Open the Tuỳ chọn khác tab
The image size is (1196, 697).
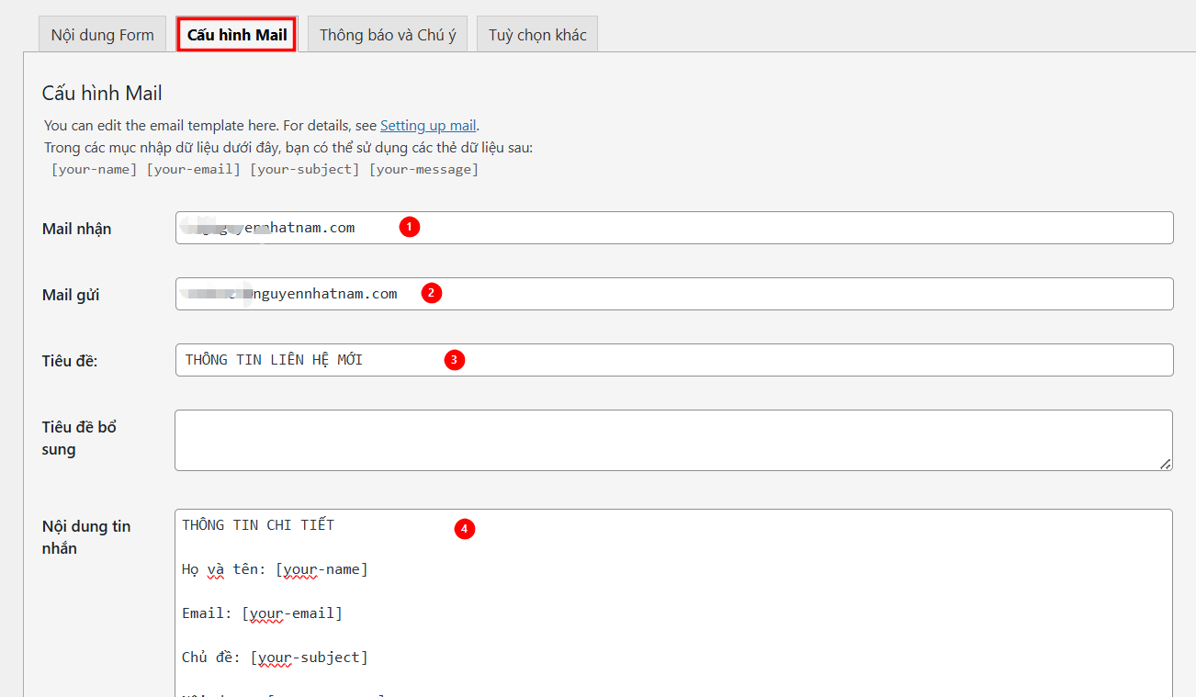click(537, 35)
